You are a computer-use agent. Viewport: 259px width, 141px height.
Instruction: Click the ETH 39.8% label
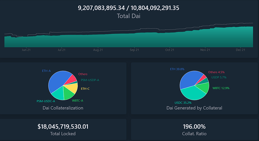coord(177,69)
